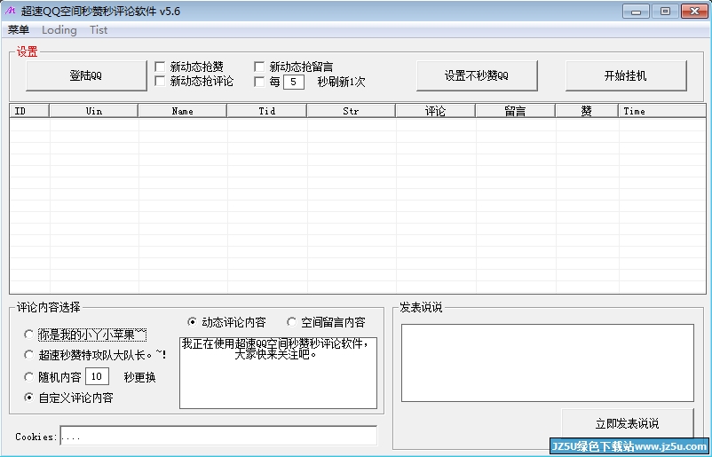Click the 赞 column header

click(587, 111)
